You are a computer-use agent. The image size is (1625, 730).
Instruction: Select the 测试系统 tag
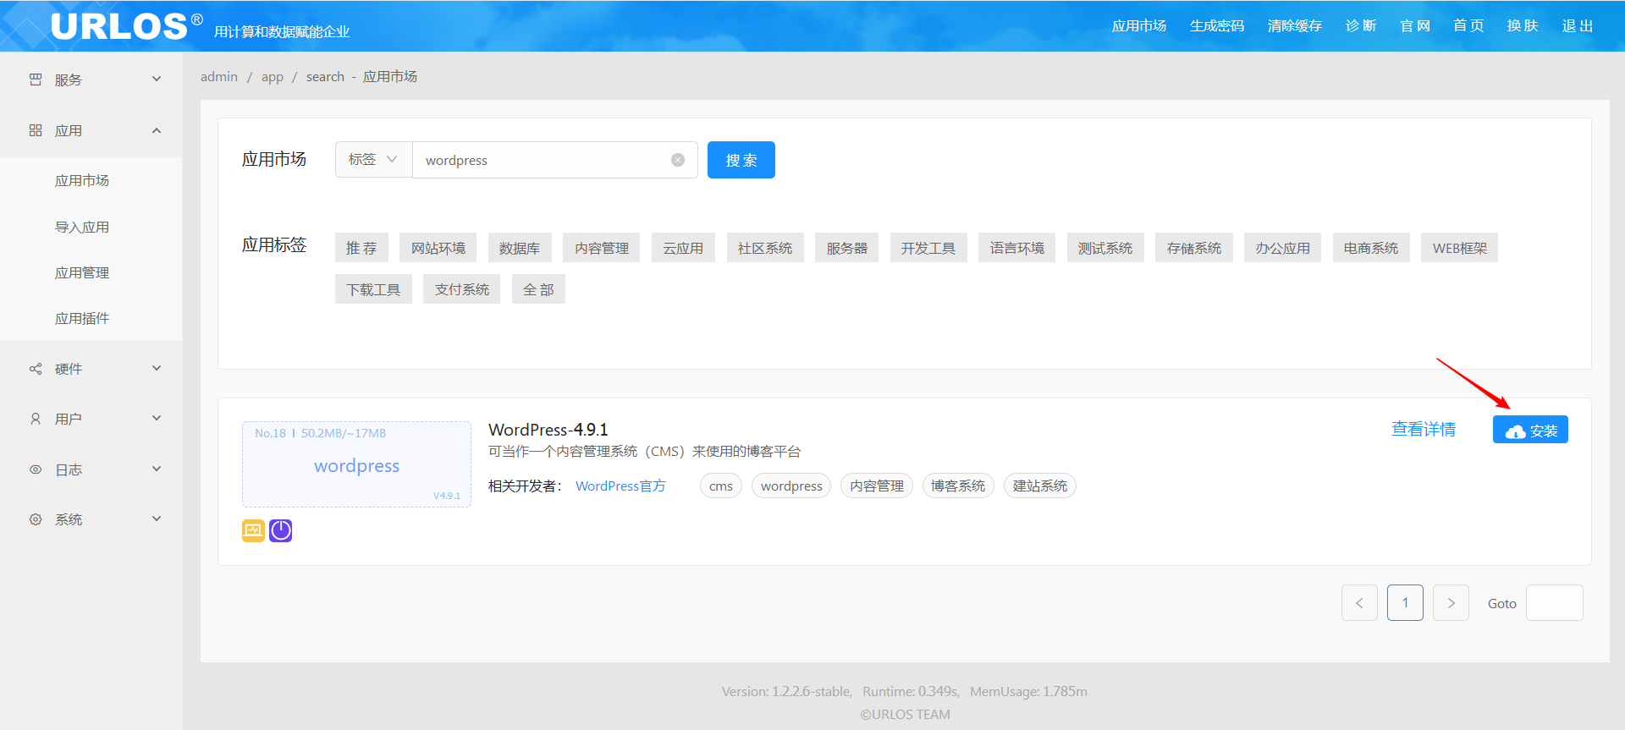coord(1105,248)
